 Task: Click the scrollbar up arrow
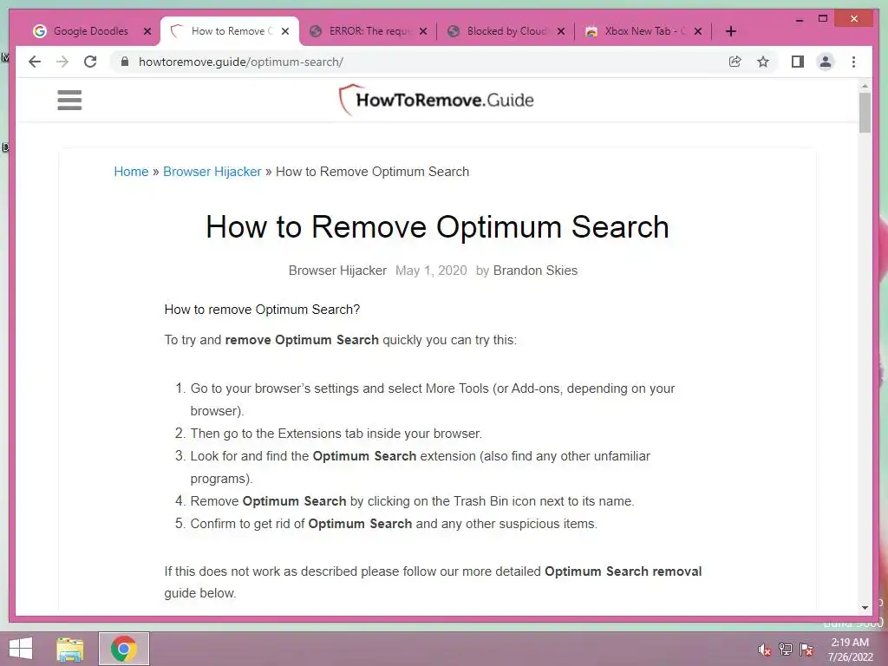point(865,86)
